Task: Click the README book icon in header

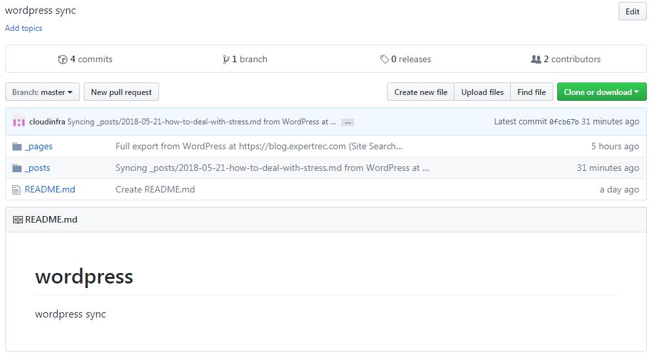Action: (18, 220)
